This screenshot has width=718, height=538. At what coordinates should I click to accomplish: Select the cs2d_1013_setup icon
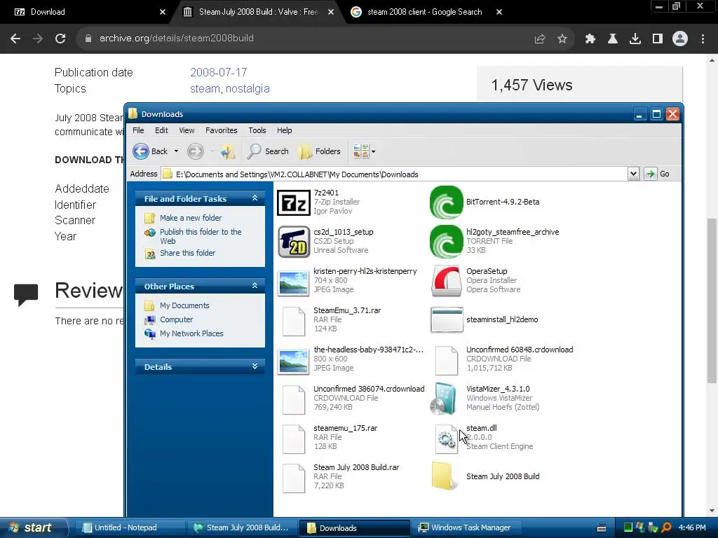(294, 242)
